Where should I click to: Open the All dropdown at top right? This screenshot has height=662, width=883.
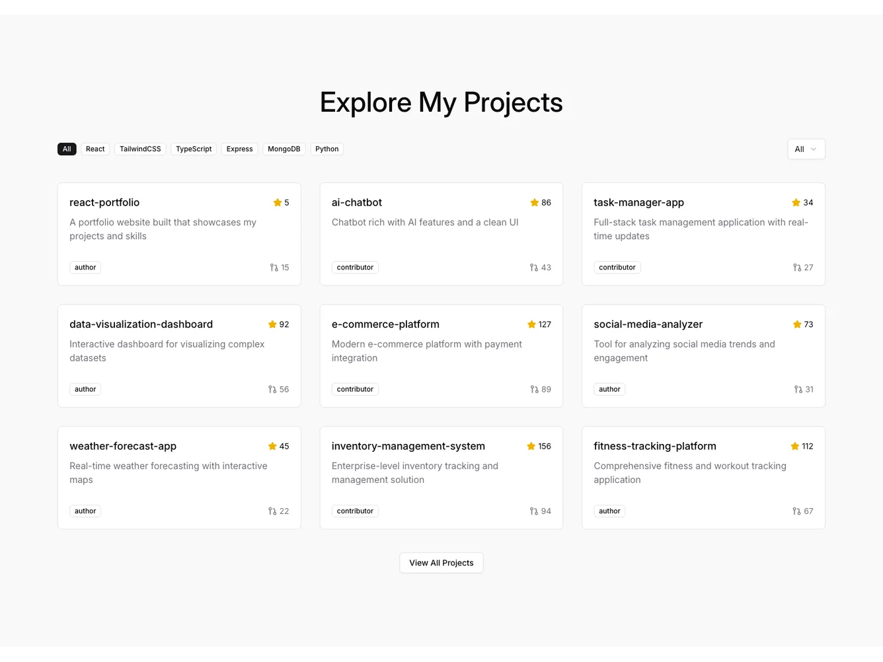coord(806,149)
